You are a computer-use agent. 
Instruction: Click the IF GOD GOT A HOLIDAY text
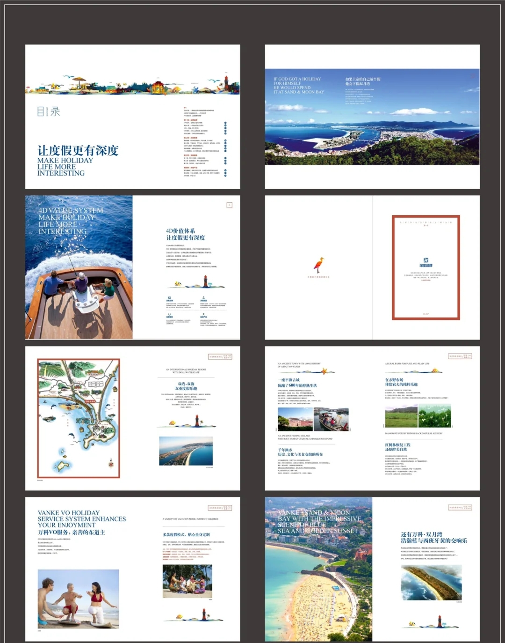(299, 86)
